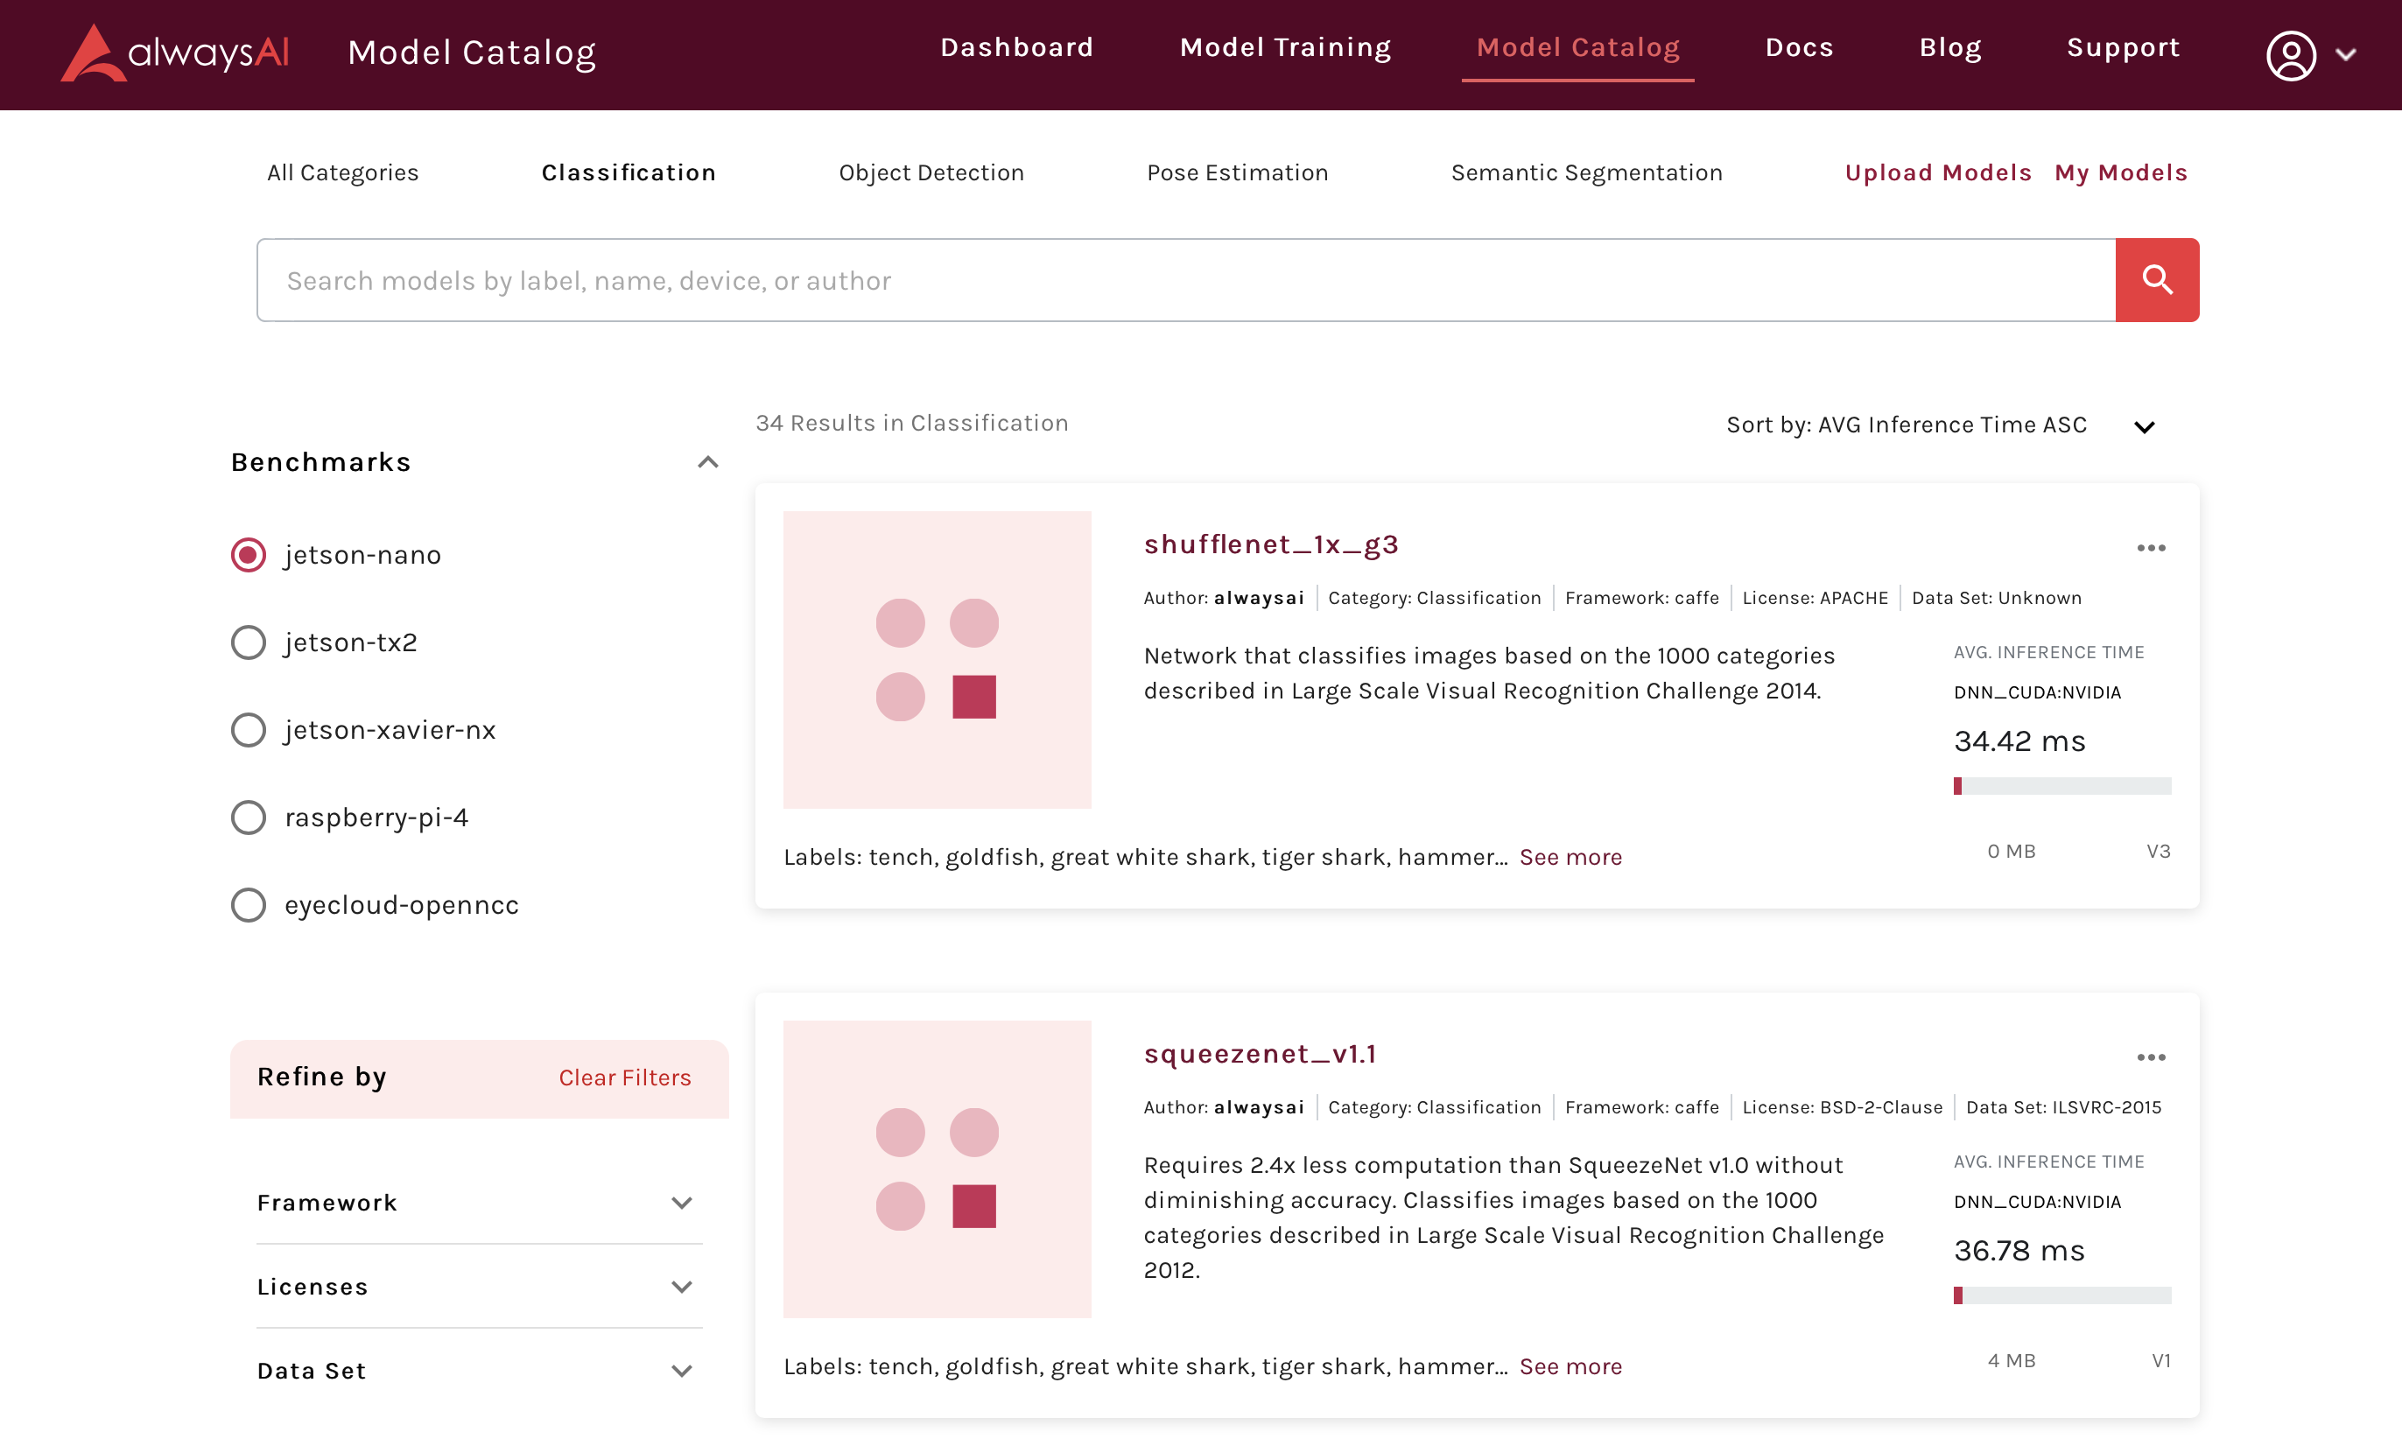The width and height of the screenshot is (2402, 1453).
Task: Select the raspberry-pi-4 benchmark radio
Action: tap(249, 818)
